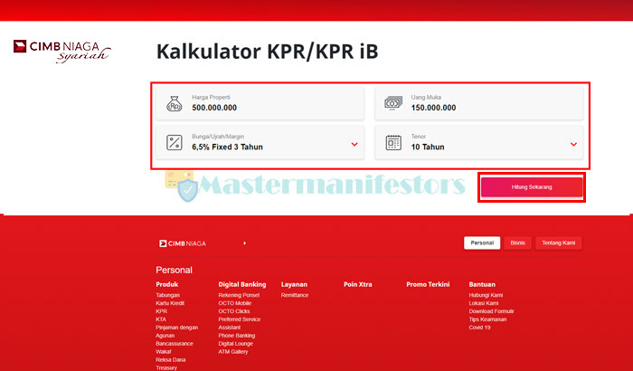The width and height of the screenshot is (633, 371).
Task: Click the Kalkulator KPR/KPR iB heading
Action: pyautogui.click(x=268, y=52)
